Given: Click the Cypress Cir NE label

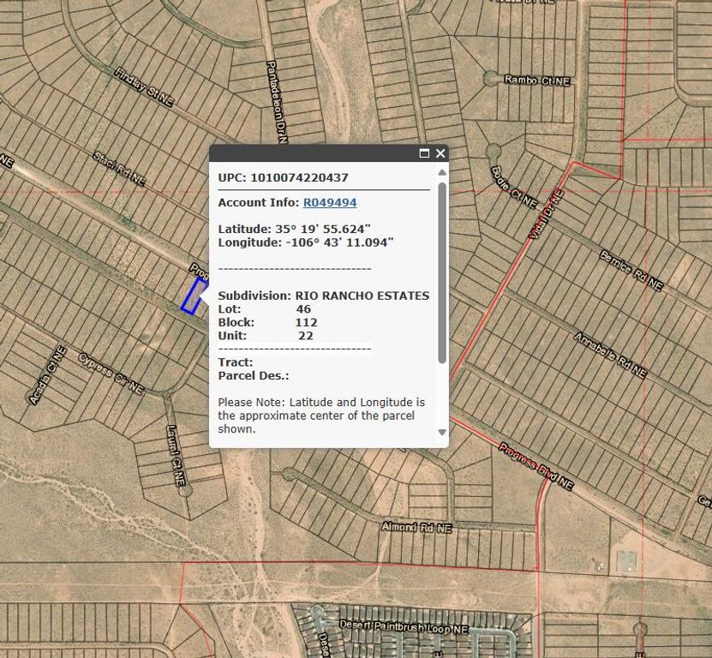Looking at the screenshot, I should point(111,374).
